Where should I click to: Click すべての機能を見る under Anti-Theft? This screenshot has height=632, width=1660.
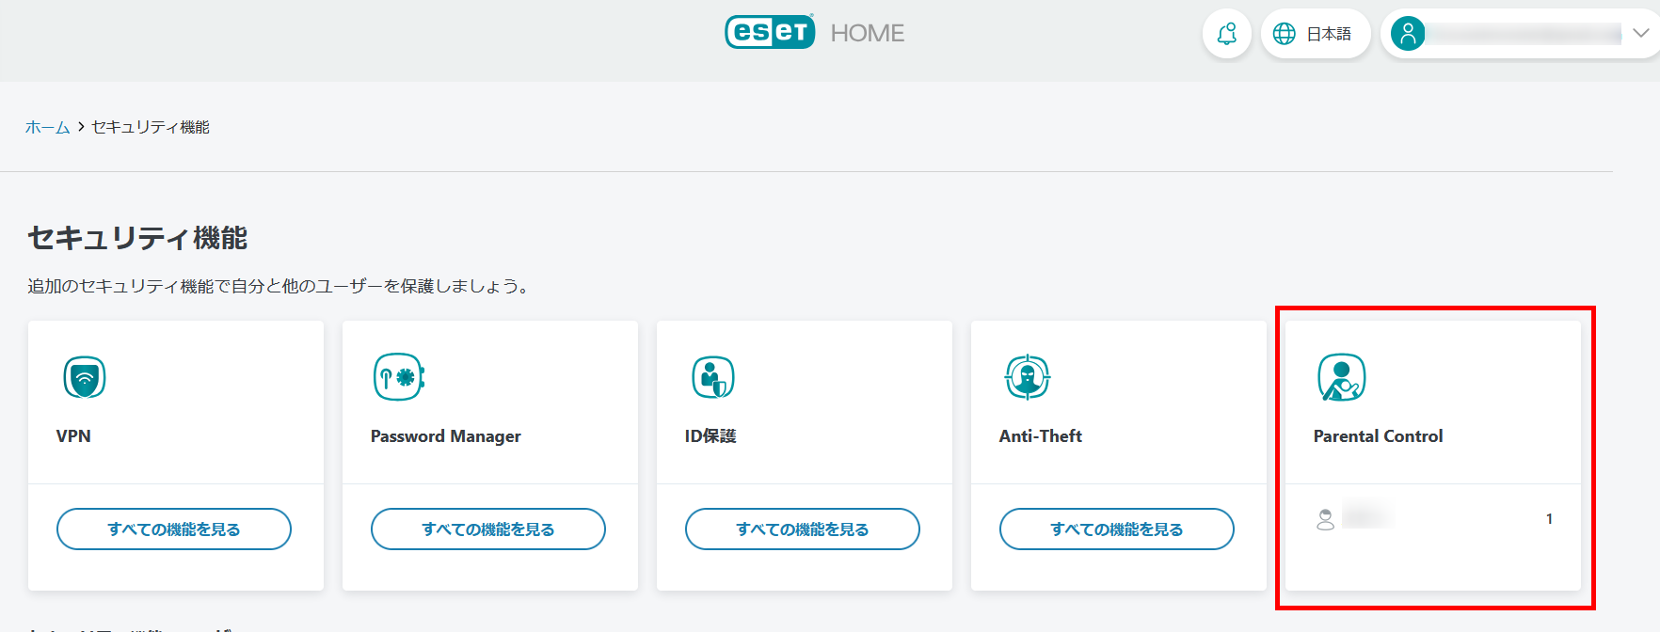point(1117,529)
